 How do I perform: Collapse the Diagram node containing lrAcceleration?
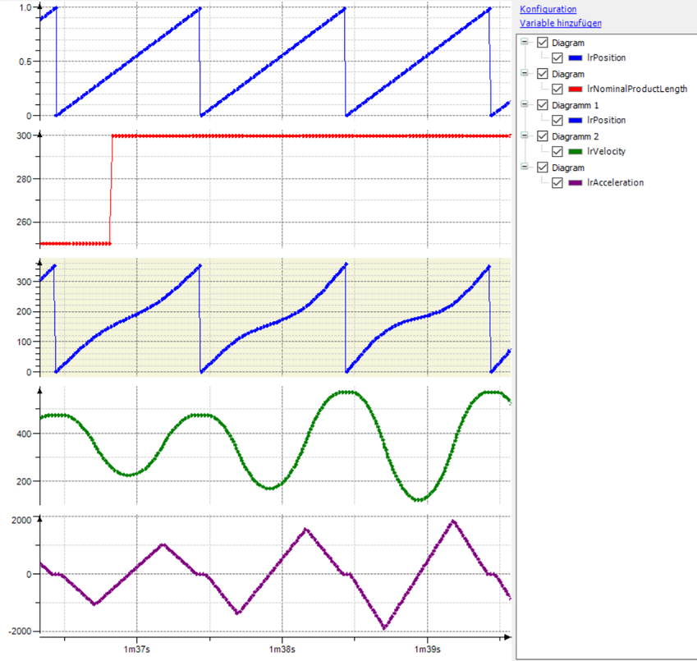[x=525, y=168]
